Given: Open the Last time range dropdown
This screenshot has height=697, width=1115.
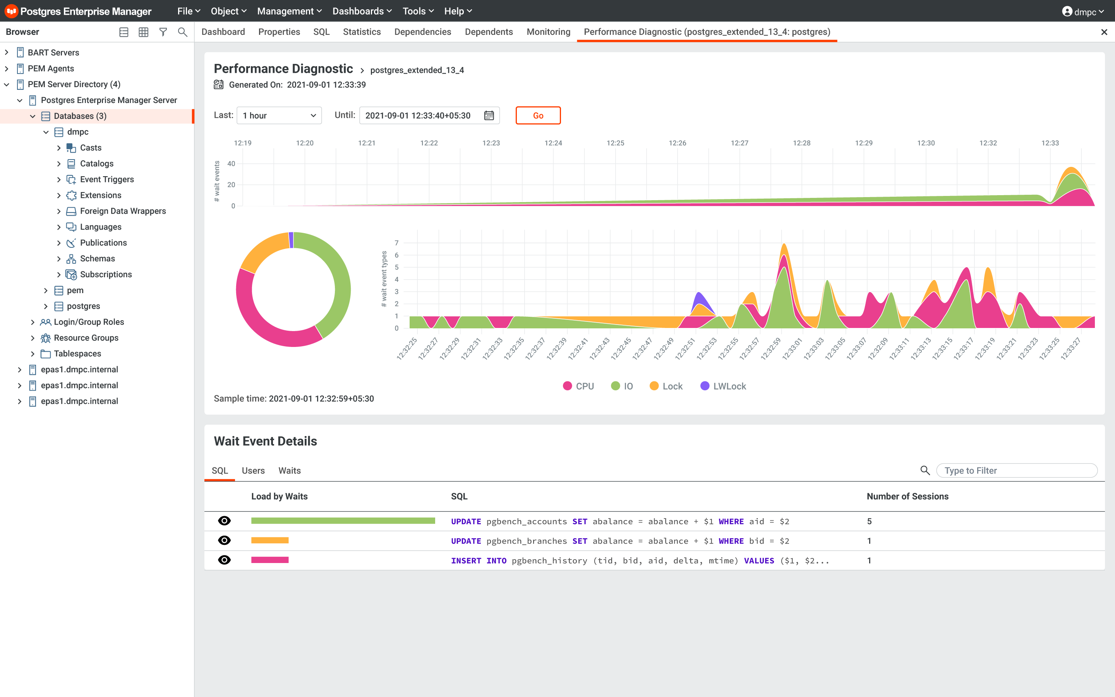Looking at the screenshot, I should click(x=279, y=115).
